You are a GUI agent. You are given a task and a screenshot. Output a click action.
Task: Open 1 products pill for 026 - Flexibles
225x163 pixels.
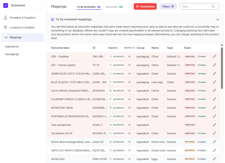pos(117,56)
